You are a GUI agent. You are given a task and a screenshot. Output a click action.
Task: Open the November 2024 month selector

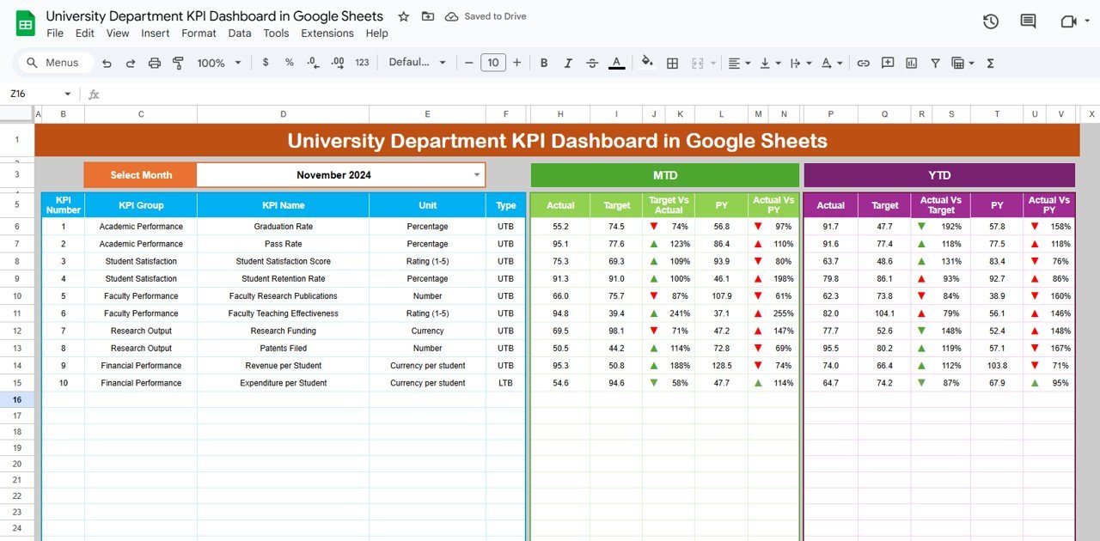coord(340,174)
